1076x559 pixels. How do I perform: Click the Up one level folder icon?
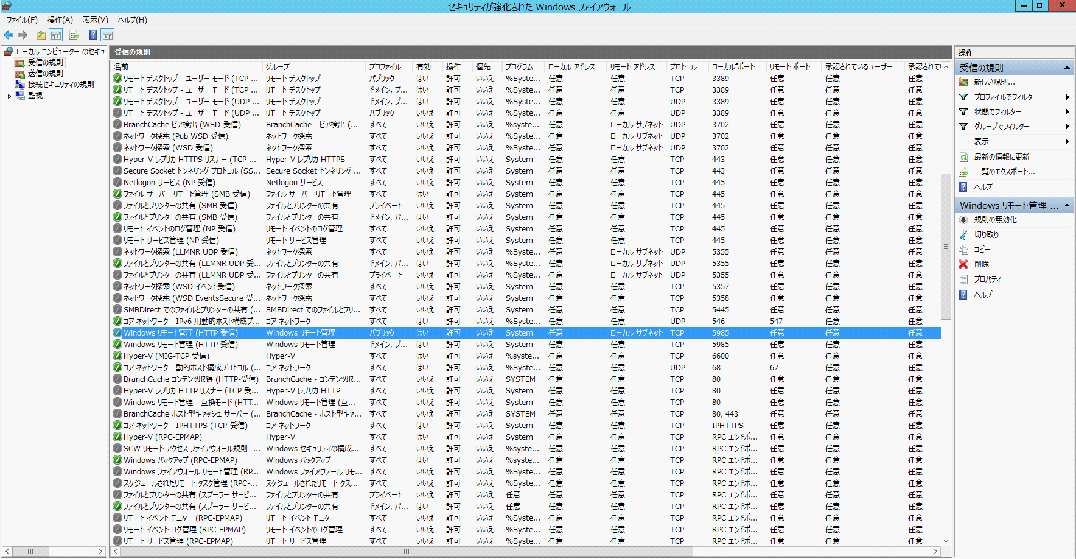(x=41, y=35)
